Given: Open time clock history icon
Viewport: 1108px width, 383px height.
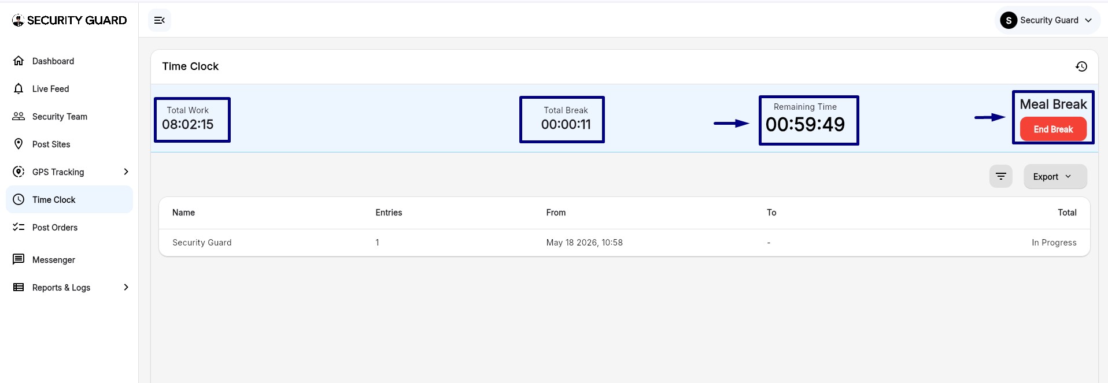Looking at the screenshot, I should point(1081,66).
